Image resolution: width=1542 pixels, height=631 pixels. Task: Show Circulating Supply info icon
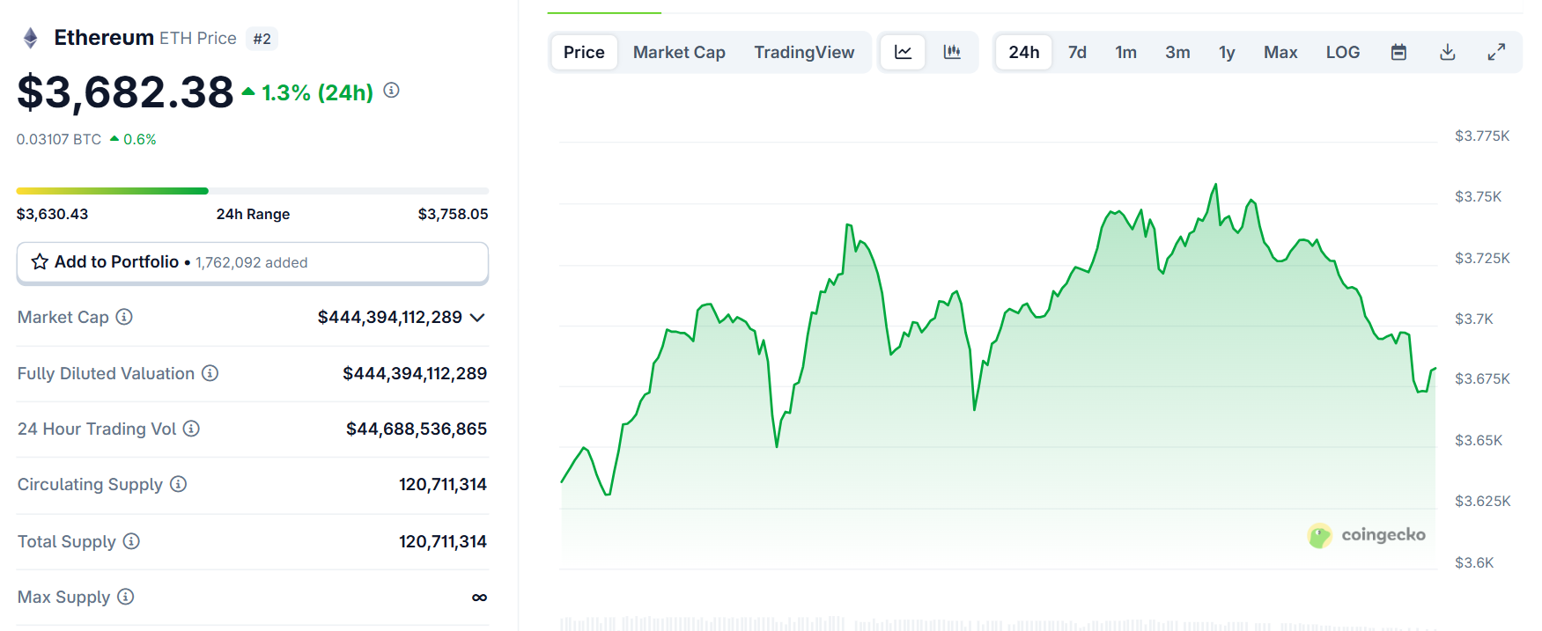tap(178, 484)
